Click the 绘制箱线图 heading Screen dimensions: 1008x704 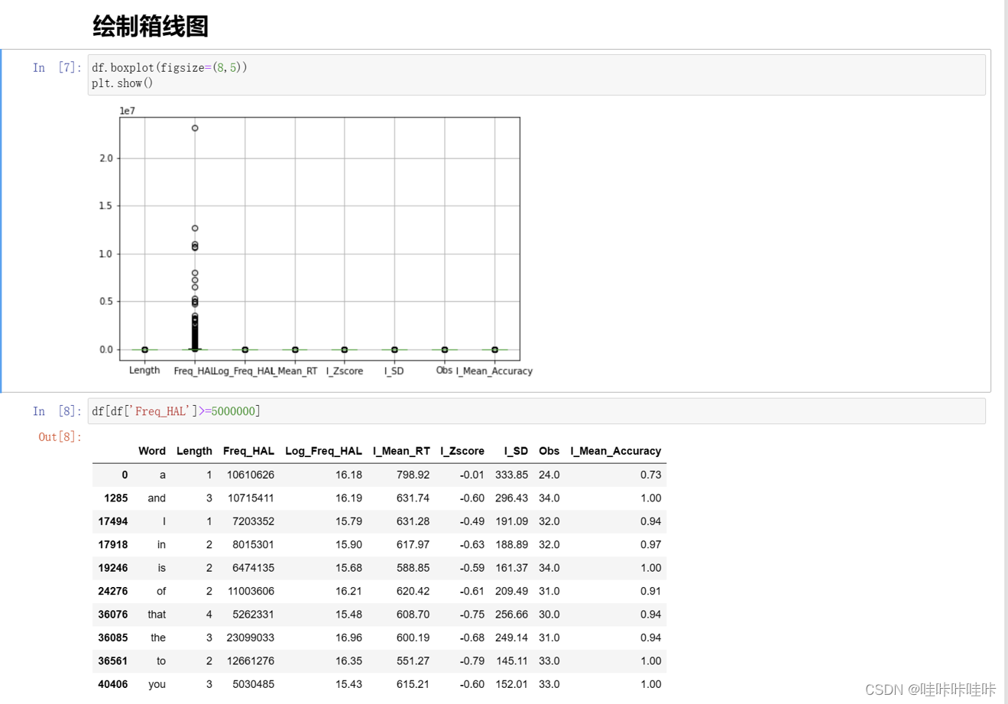click(x=151, y=26)
